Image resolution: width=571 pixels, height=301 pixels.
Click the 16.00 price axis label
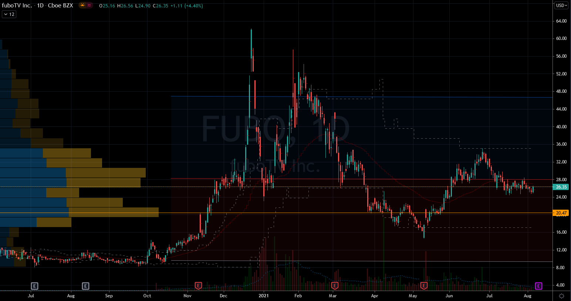[x=561, y=232]
